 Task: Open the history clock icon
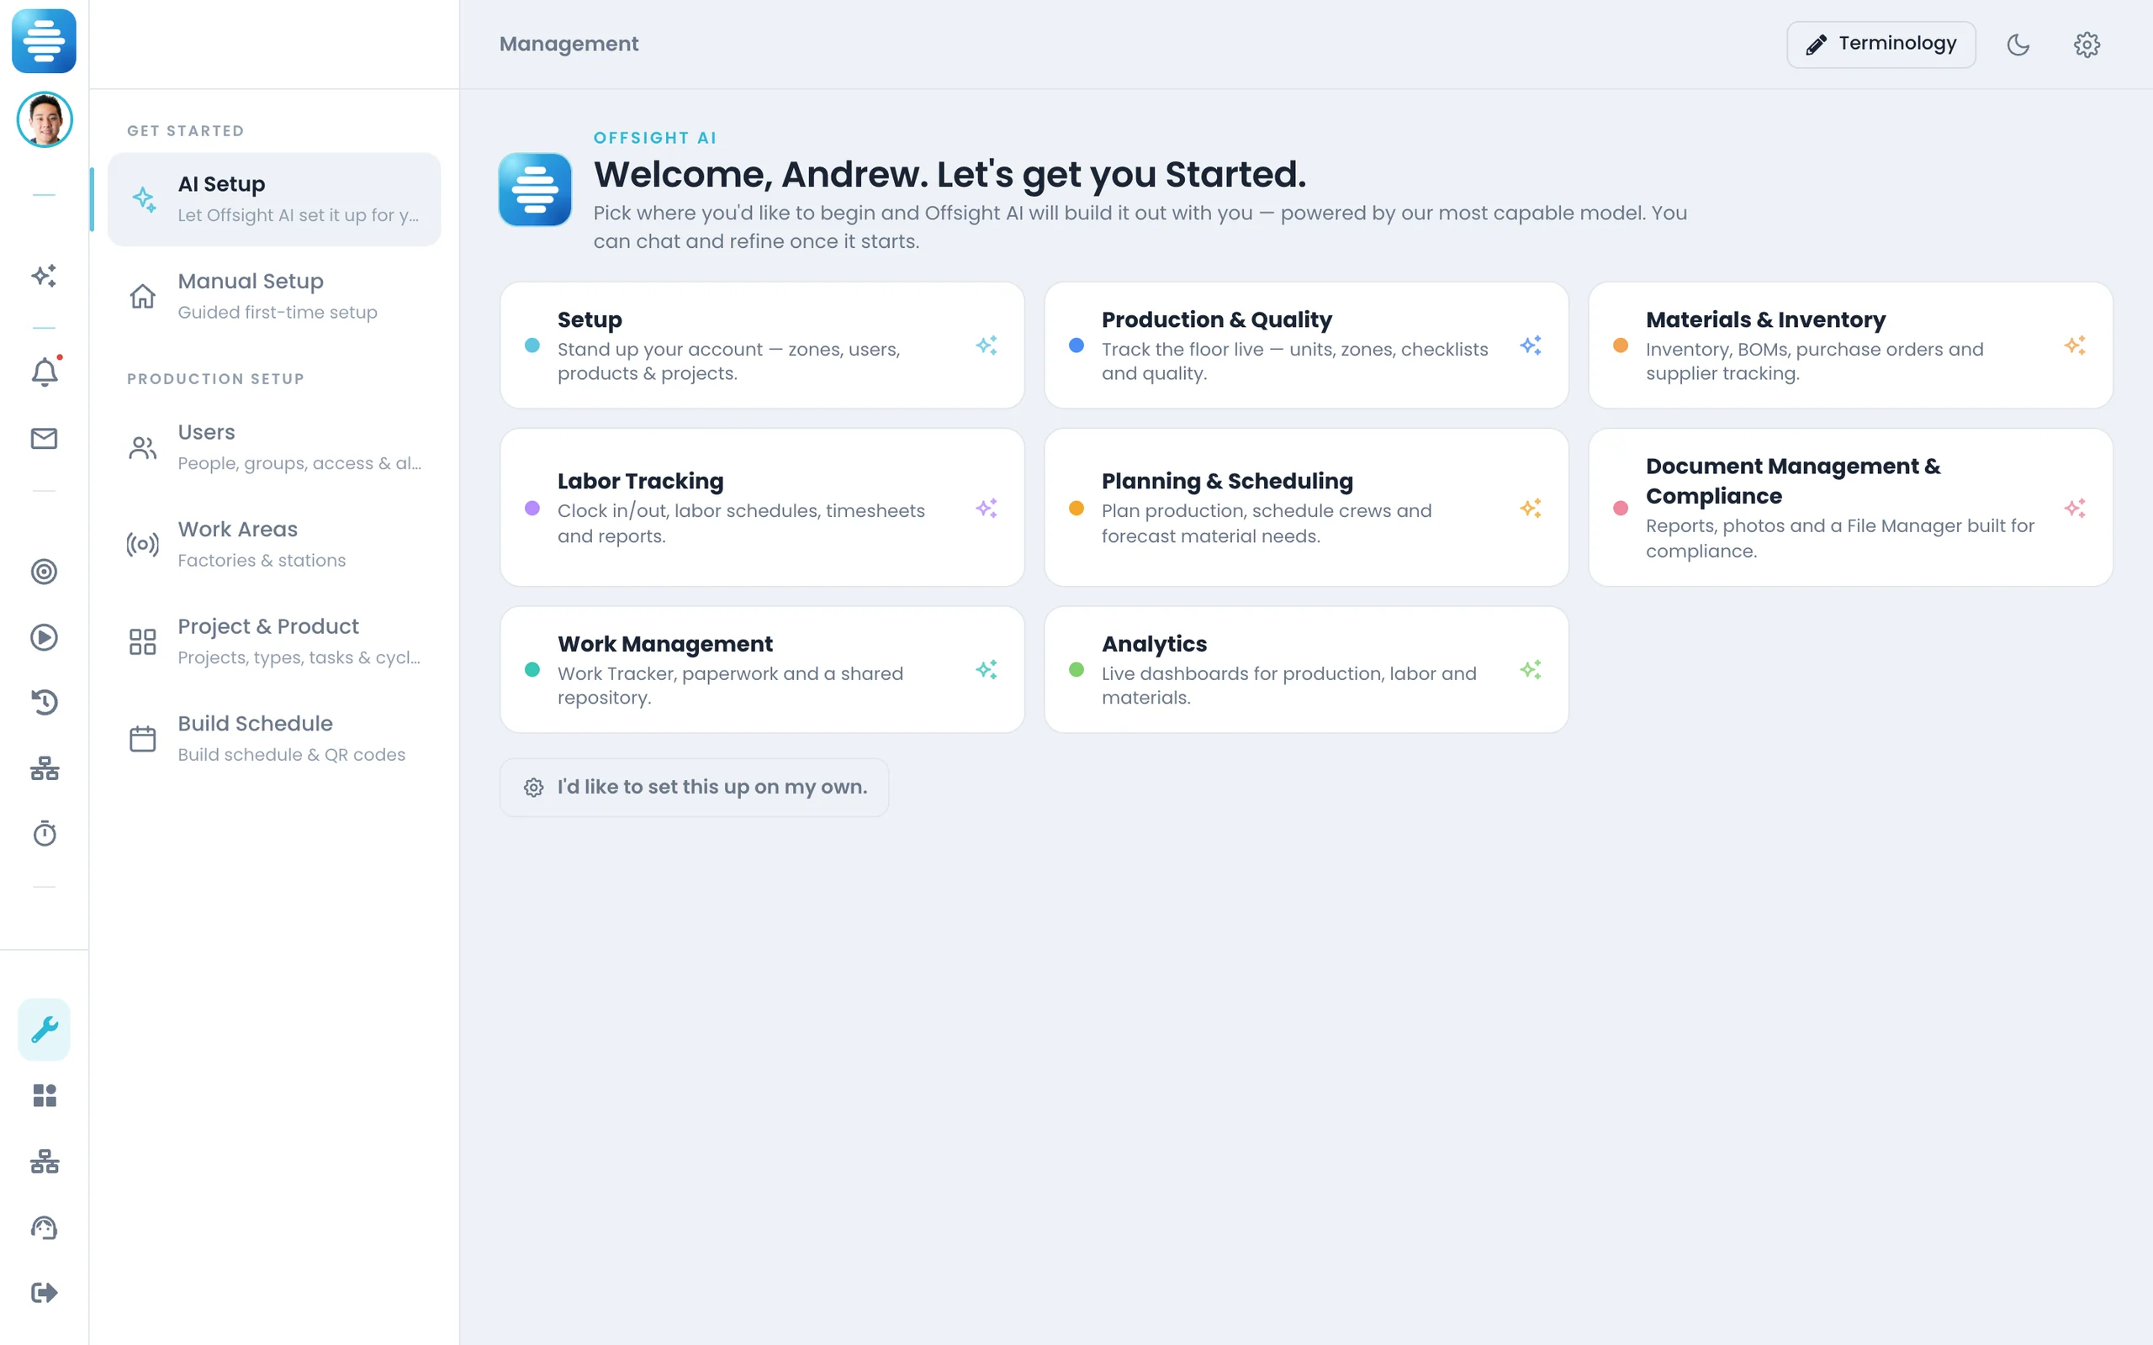click(x=45, y=703)
